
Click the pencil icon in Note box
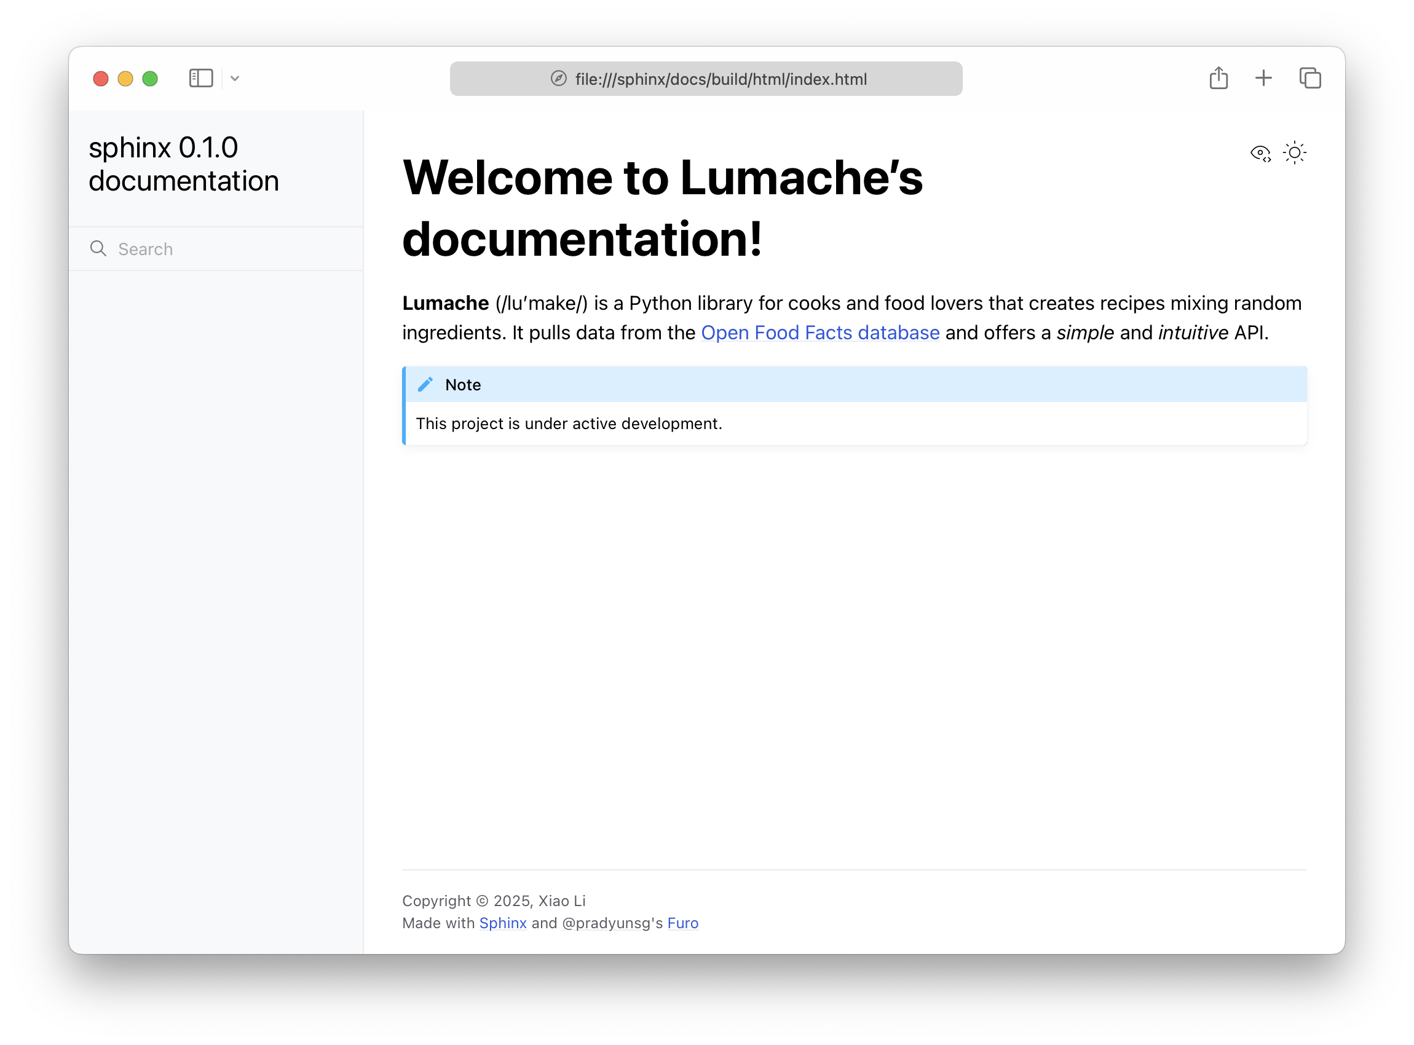click(x=425, y=385)
